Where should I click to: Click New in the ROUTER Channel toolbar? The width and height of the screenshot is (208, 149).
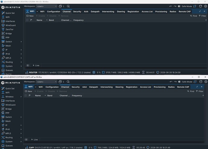[30, 16]
